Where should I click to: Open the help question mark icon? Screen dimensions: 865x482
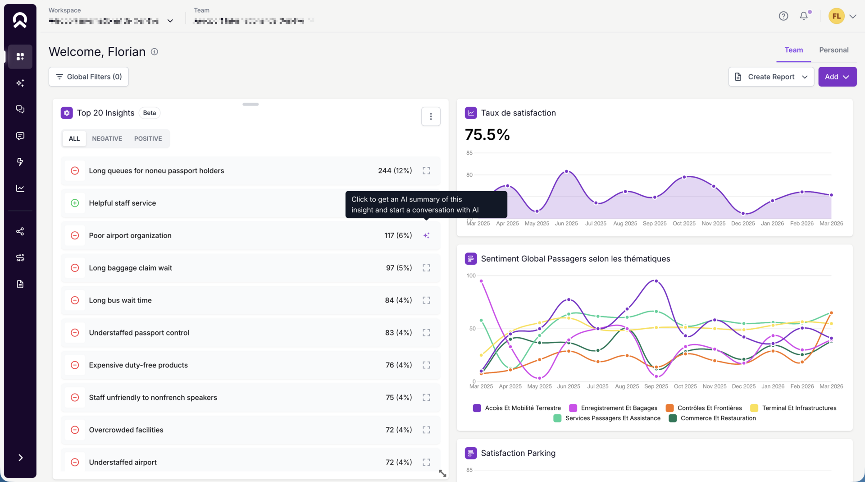[x=783, y=16]
